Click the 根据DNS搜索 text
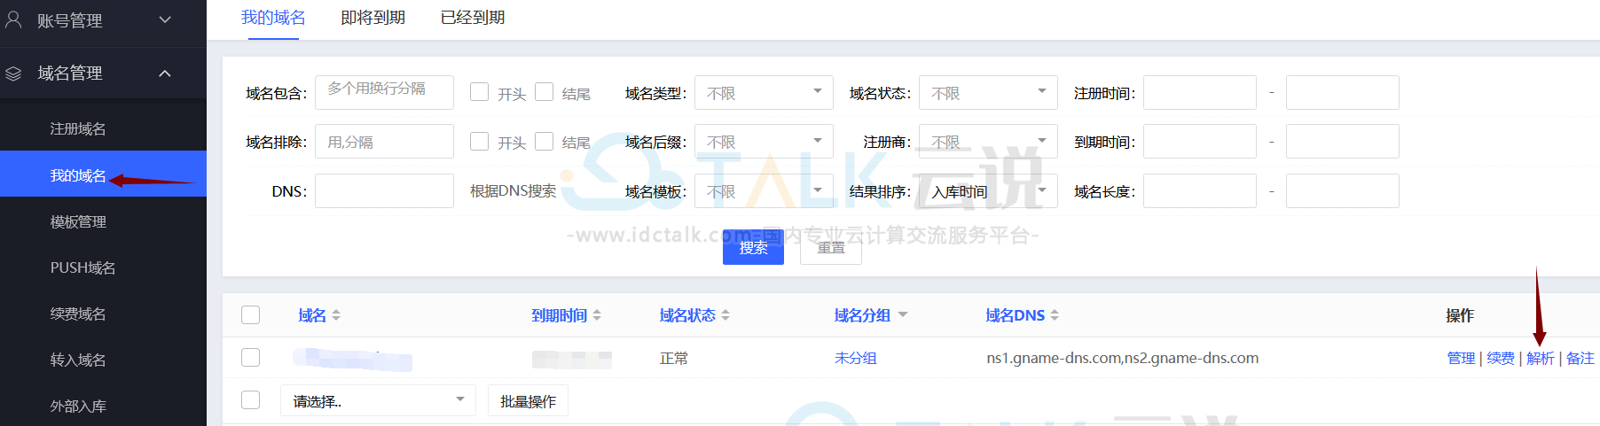Image resolution: width=1600 pixels, height=426 pixels. click(x=514, y=191)
